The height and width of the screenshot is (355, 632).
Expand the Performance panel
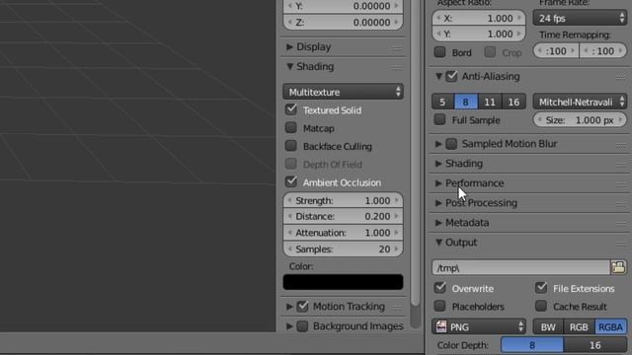[x=438, y=183]
